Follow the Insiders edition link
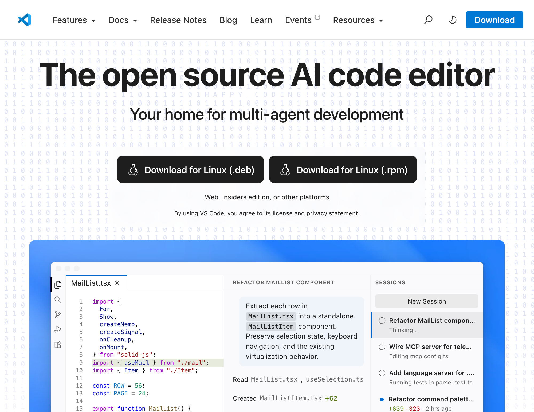This screenshot has width=534, height=412. point(246,197)
